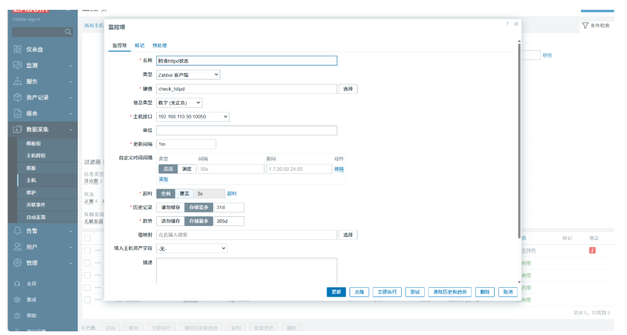Image resolution: width=627 pixels, height=335 pixels.
Task: Focus the 描述 description text area
Action: coord(247,271)
